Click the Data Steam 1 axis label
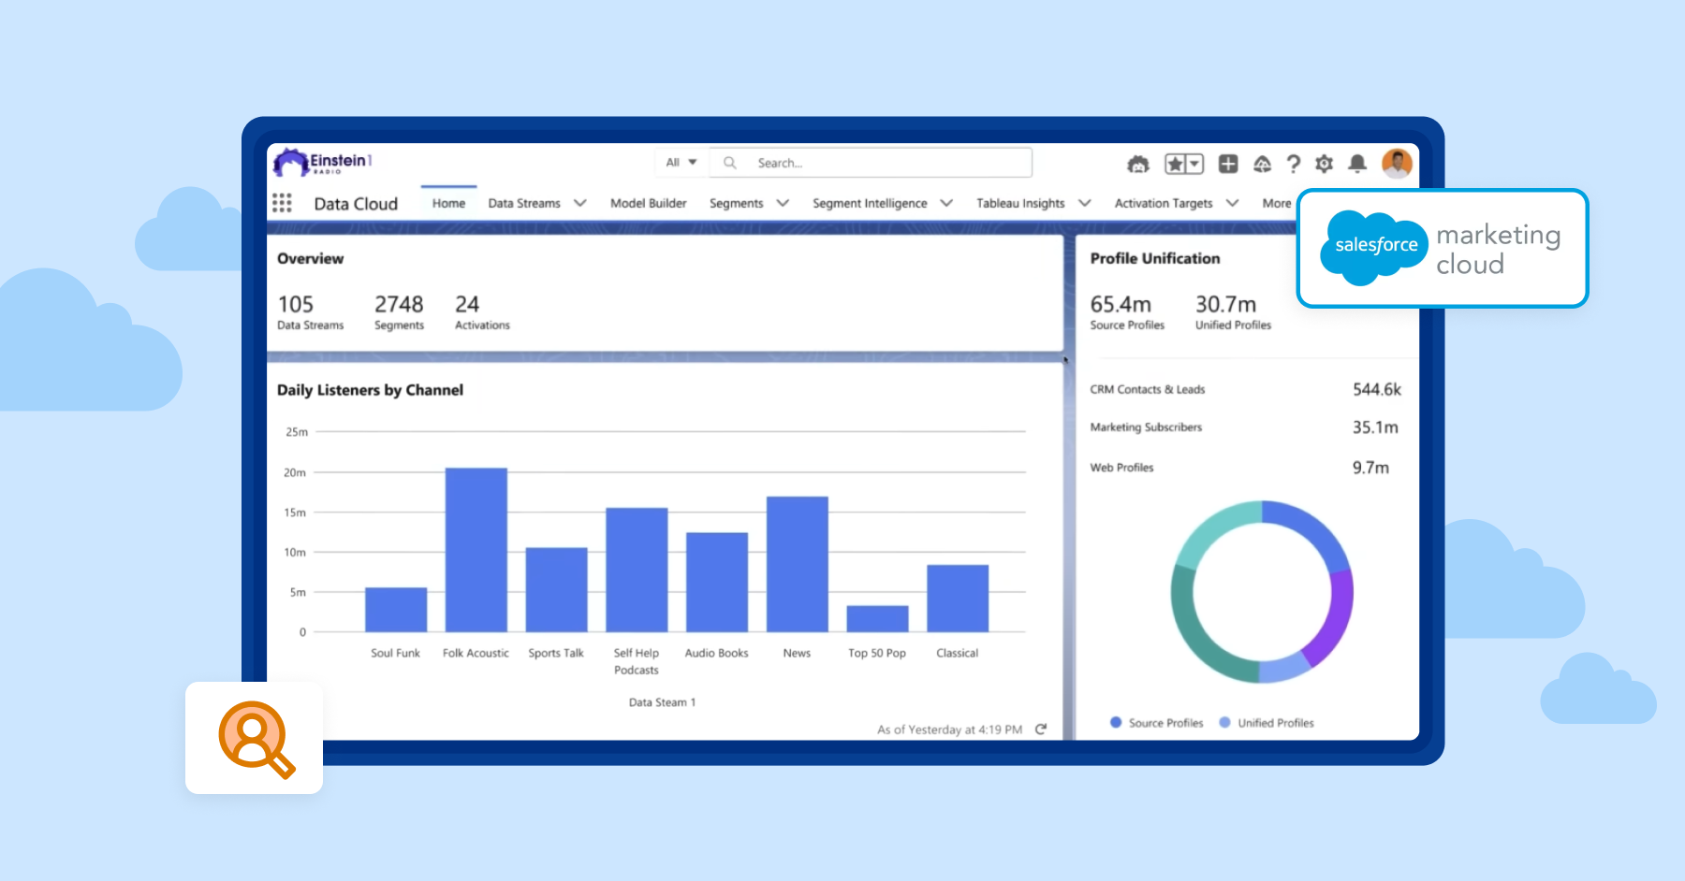1685x881 pixels. click(x=662, y=702)
